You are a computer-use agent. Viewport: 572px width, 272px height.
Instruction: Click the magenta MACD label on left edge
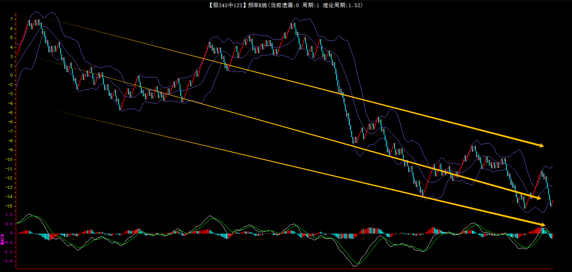[2, 239]
